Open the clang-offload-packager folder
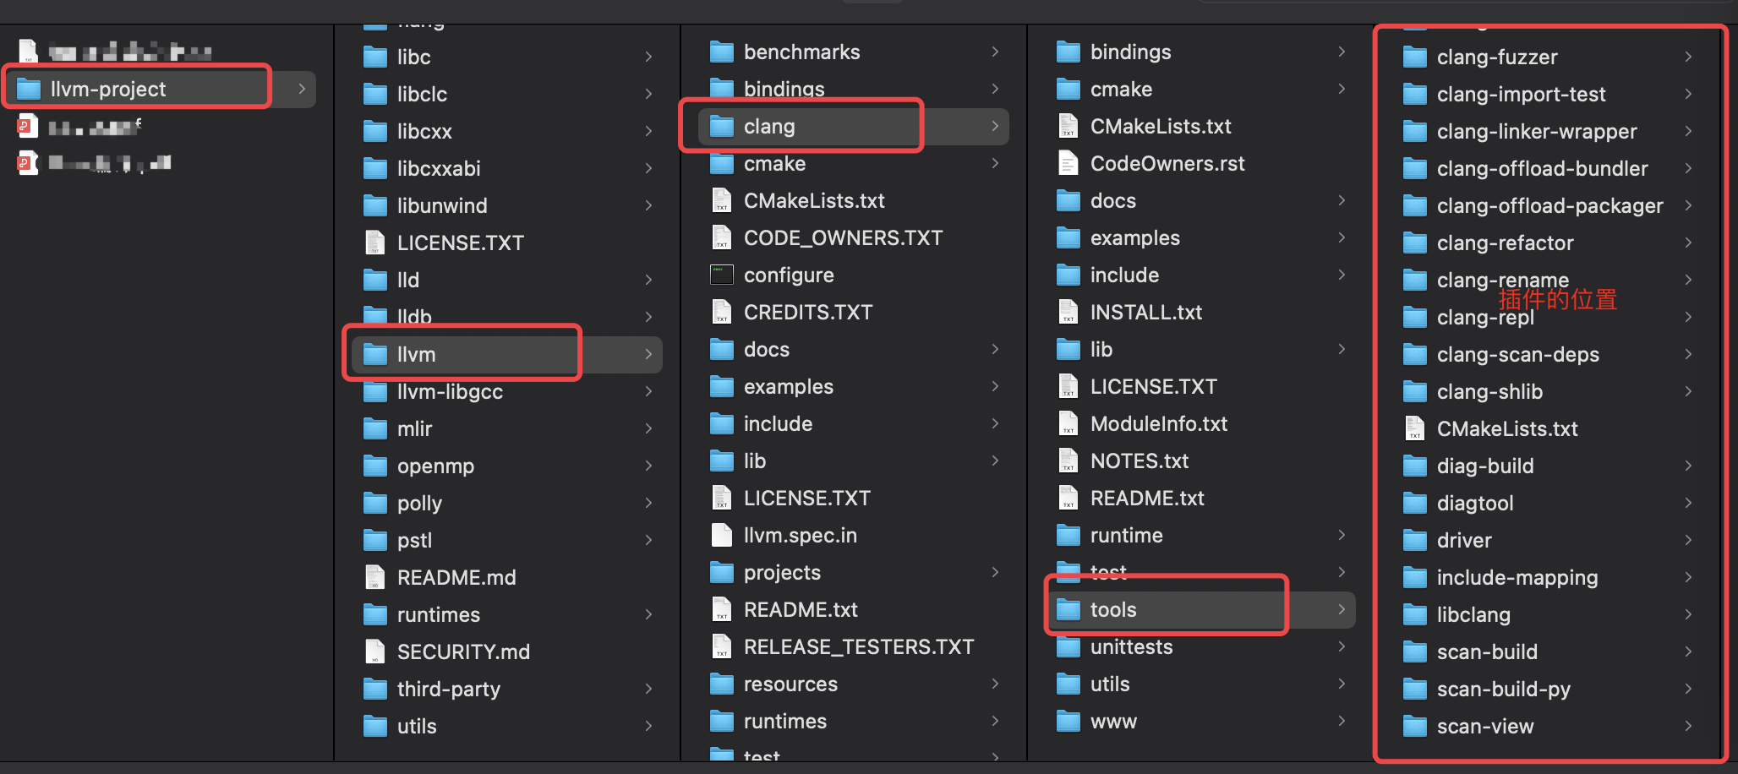This screenshot has width=1738, height=774. 1549,205
